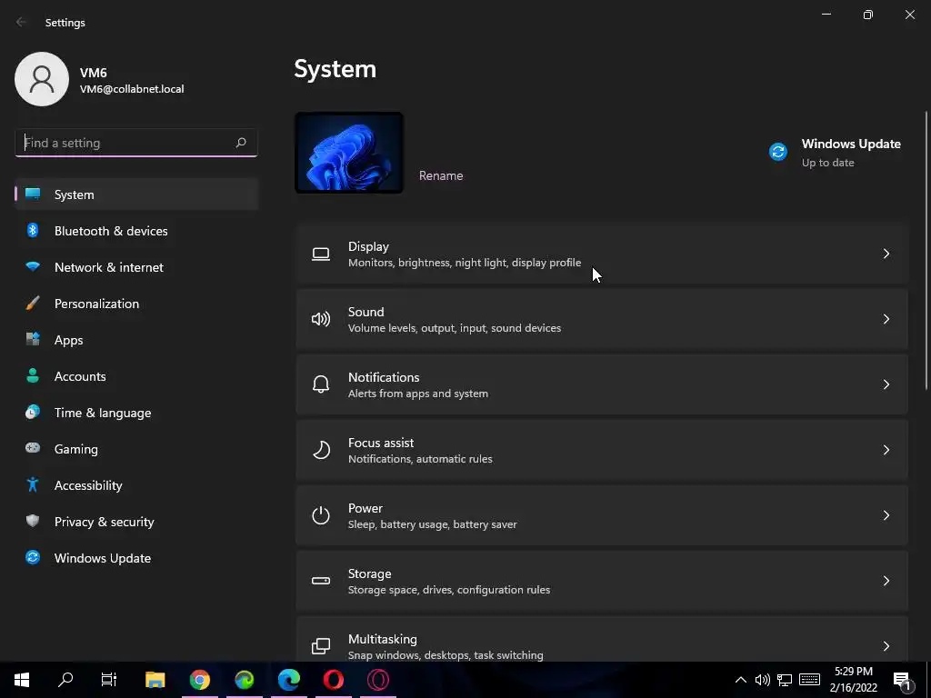Open File Explorer from the taskbar
Viewport: 931px width, 698px height.
tap(155, 680)
